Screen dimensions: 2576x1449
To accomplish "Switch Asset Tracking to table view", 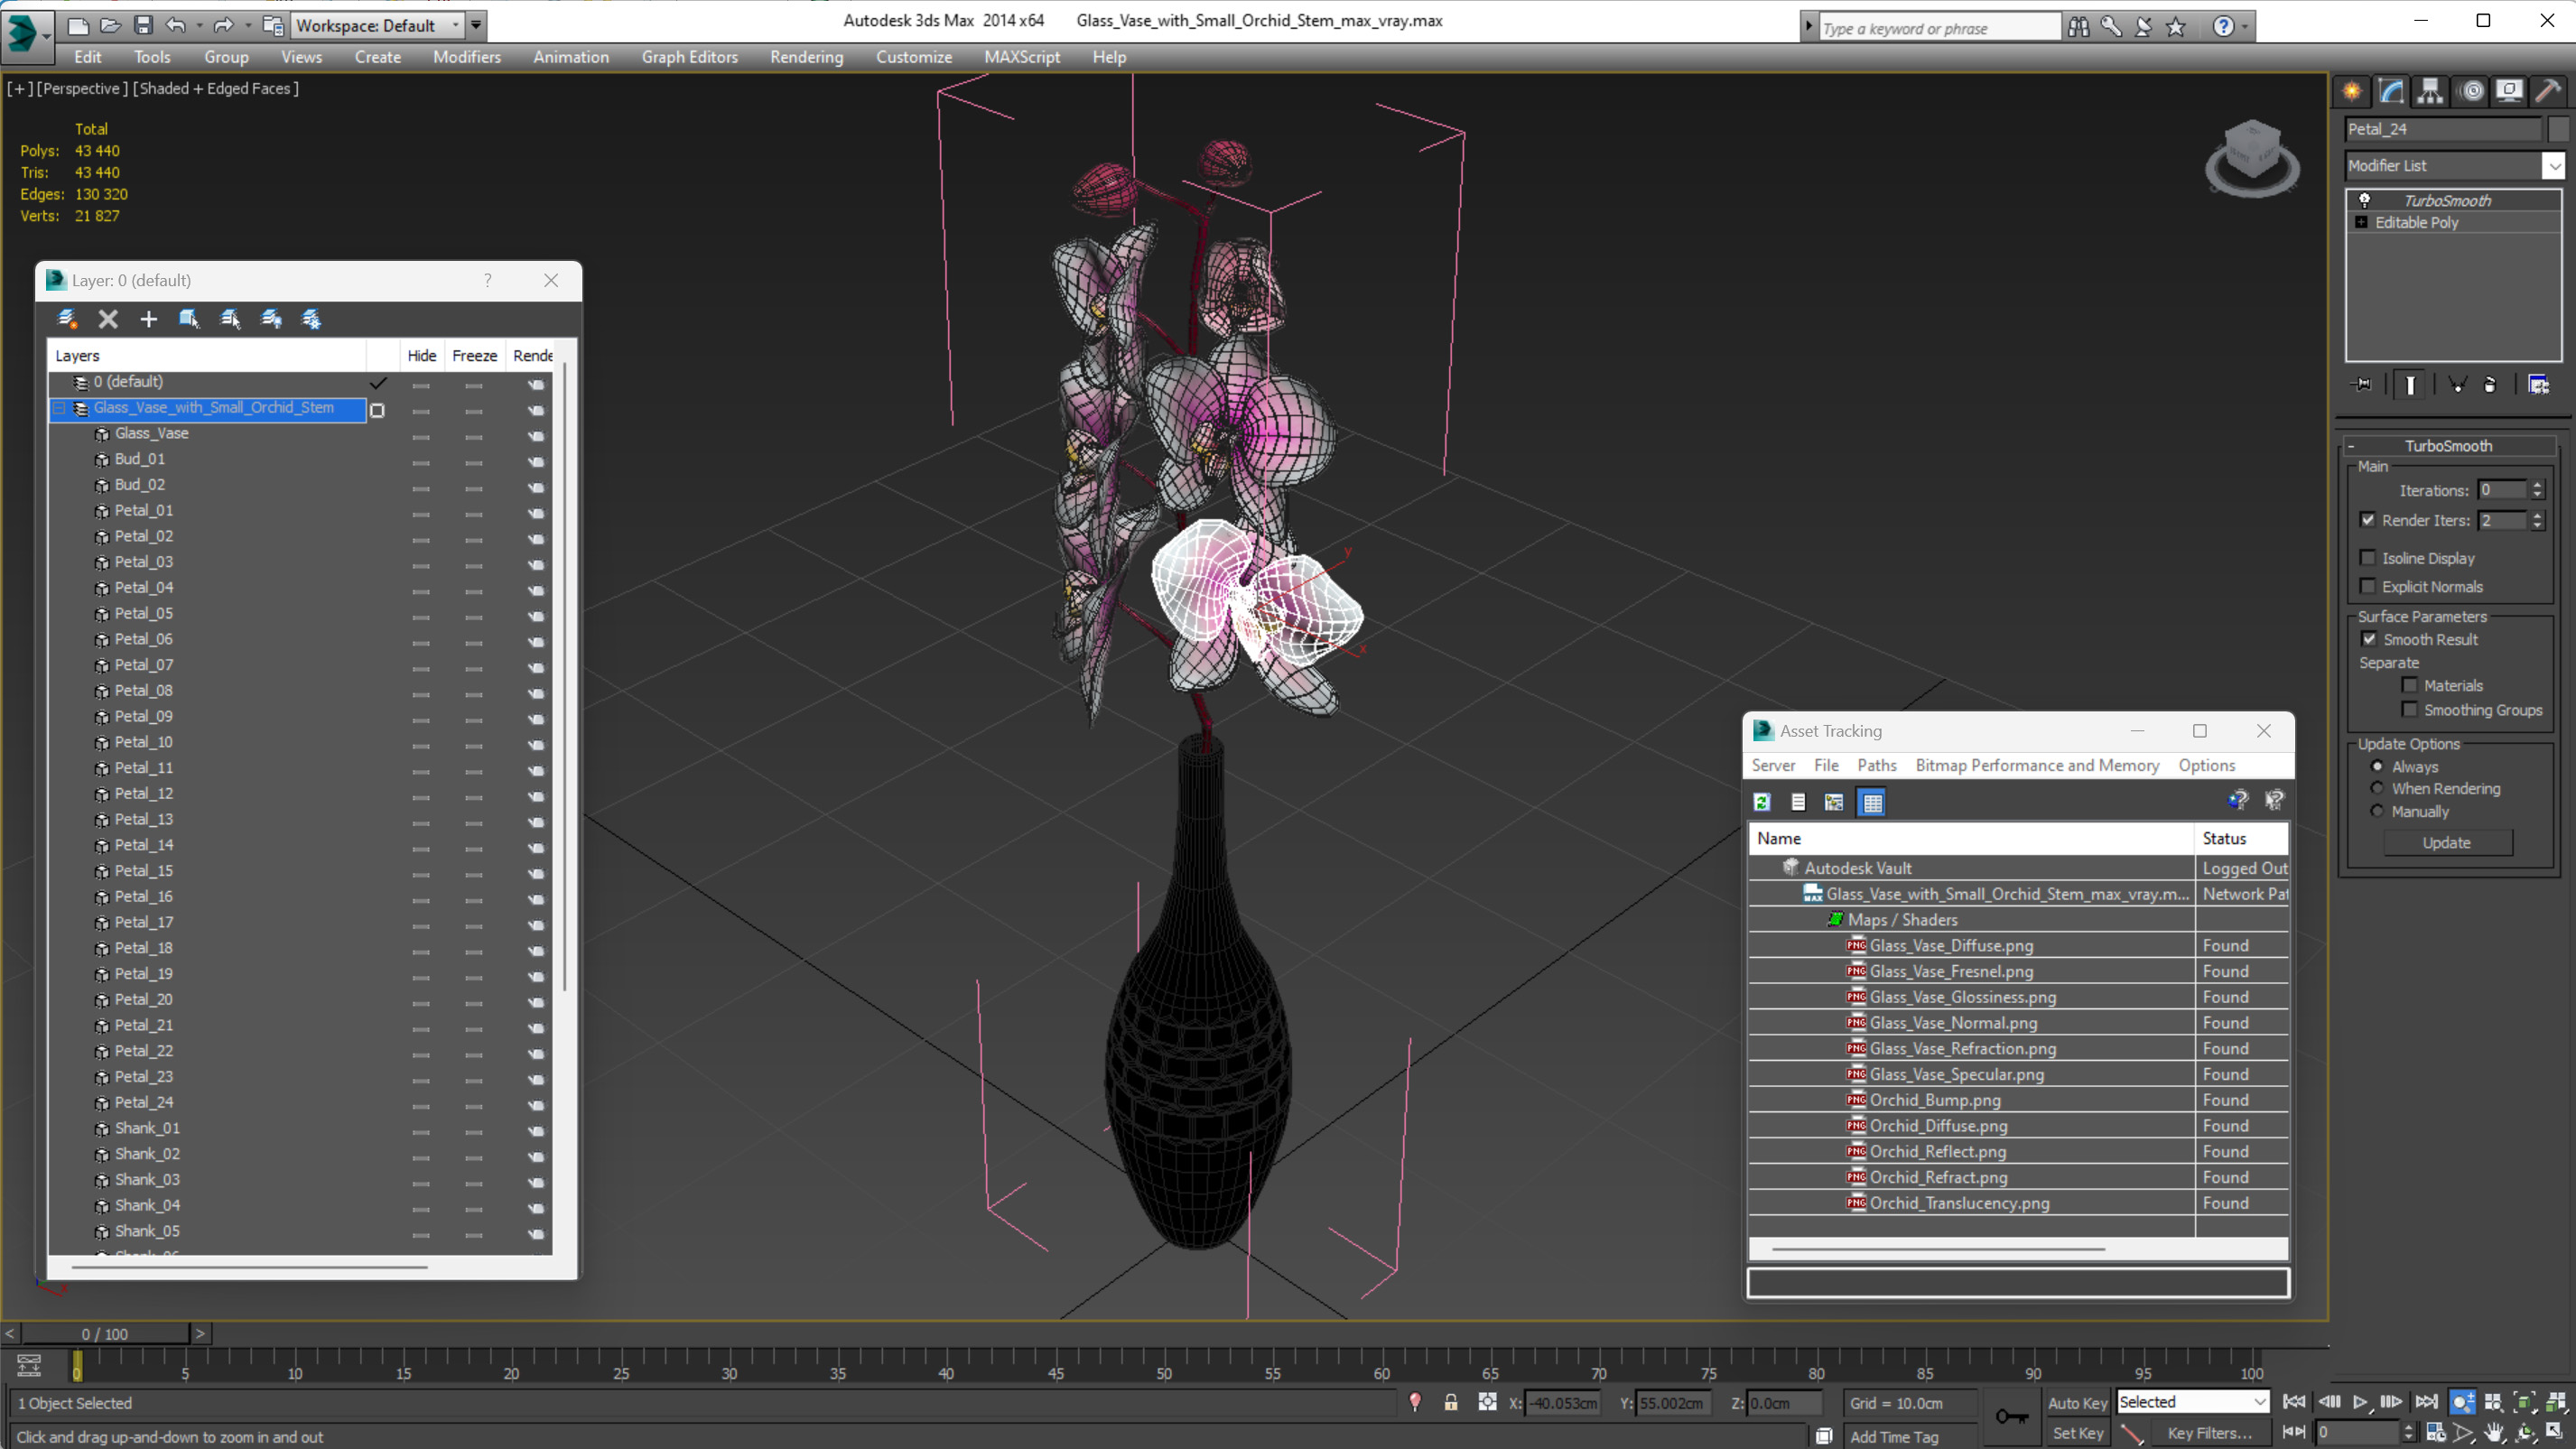I will coord(1872,802).
